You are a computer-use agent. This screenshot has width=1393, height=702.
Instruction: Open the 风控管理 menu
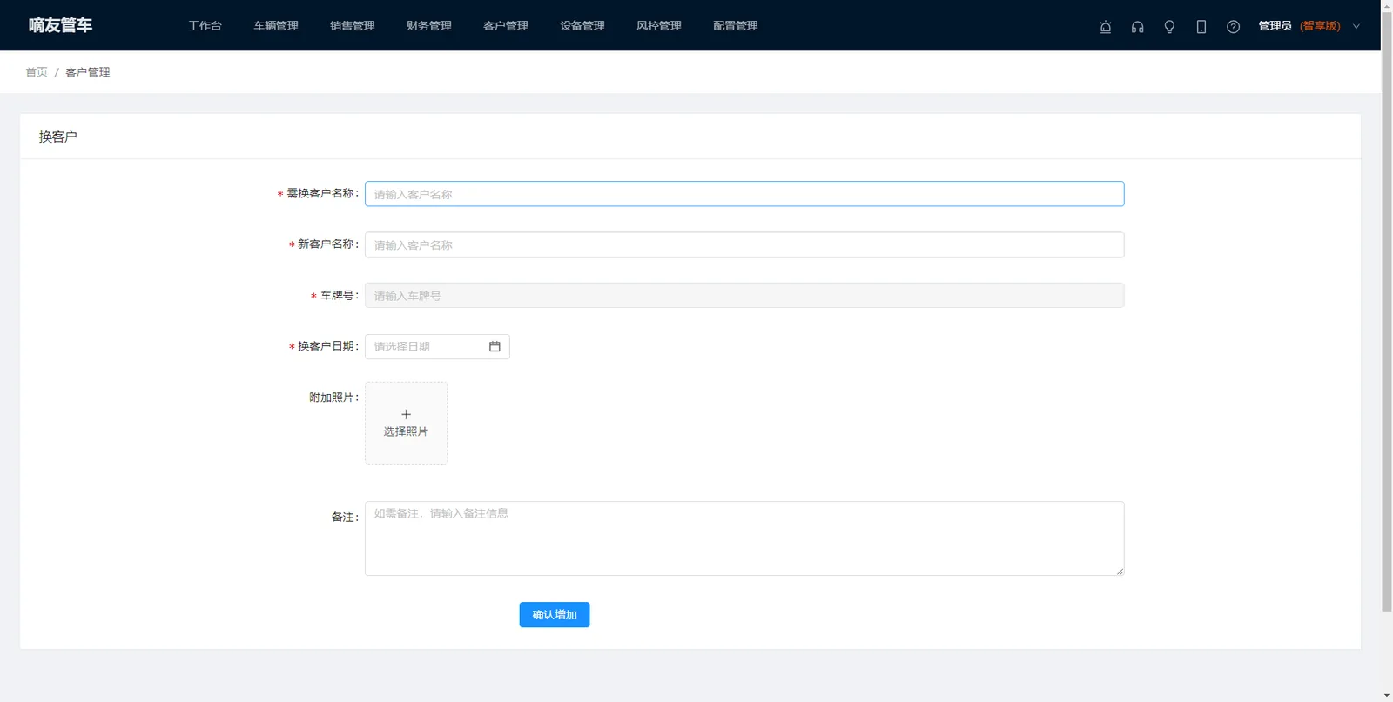click(x=659, y=26)
